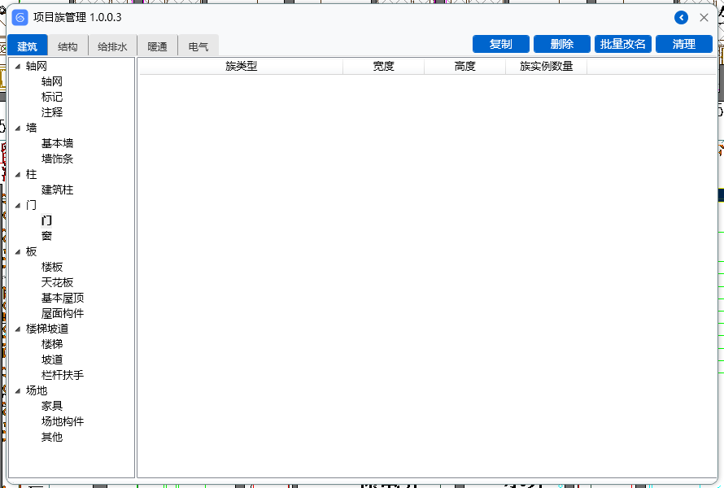Close the 项目族管理 dialog
Viewport: 724px width, 488px height.
[x=704, y=18]
